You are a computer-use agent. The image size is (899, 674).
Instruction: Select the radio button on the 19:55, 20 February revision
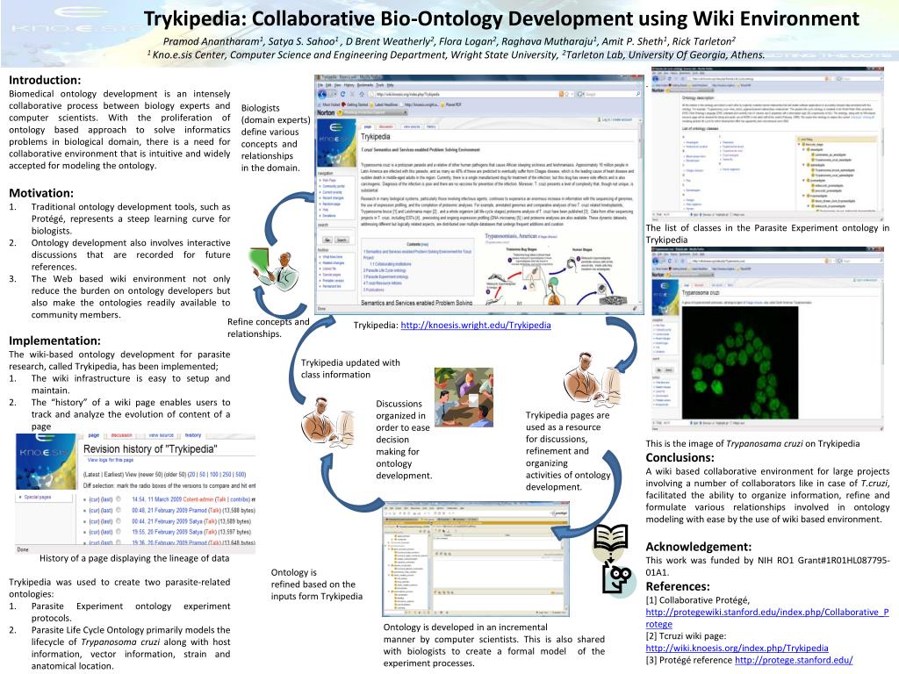point(119,532)
